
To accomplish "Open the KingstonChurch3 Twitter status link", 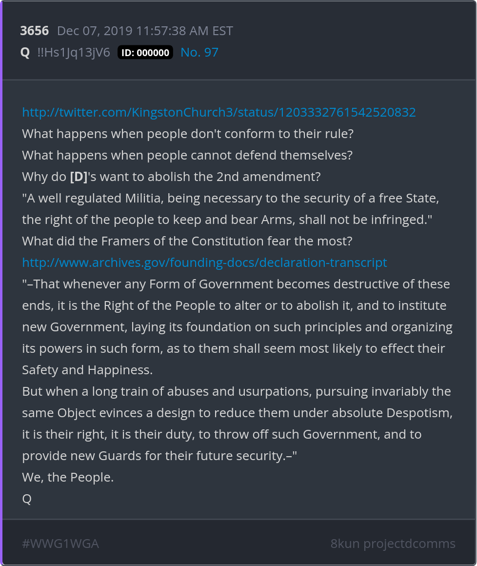I will tap(219, 112).
